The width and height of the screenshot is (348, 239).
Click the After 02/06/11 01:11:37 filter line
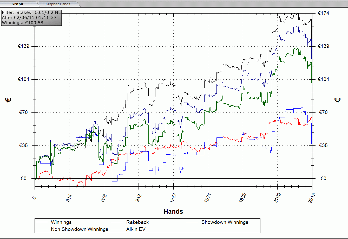click(29, 17)
